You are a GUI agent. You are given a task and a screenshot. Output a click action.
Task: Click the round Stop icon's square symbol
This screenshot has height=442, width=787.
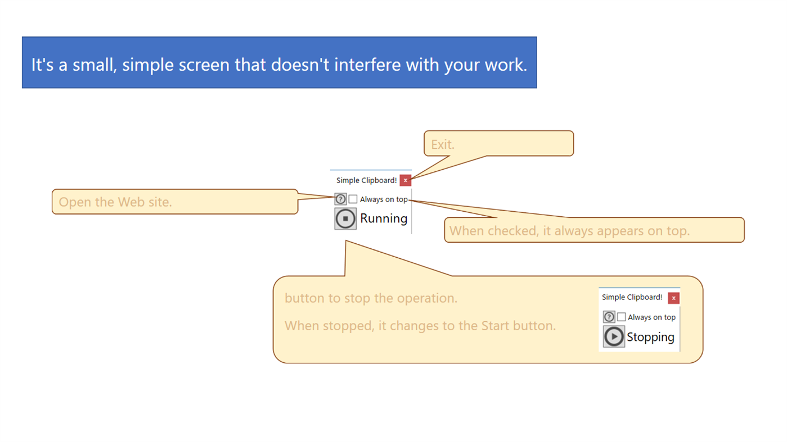[345, 218]
